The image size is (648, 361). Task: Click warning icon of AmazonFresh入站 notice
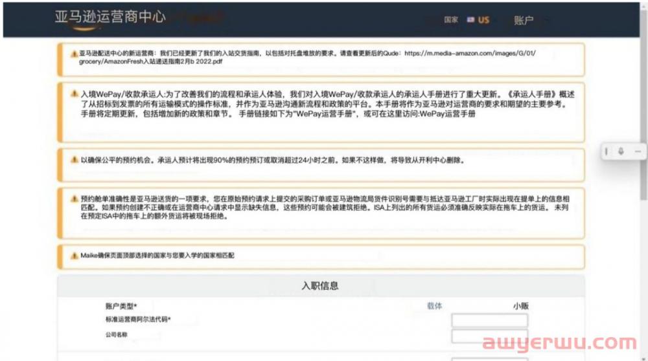coord(74,54)
